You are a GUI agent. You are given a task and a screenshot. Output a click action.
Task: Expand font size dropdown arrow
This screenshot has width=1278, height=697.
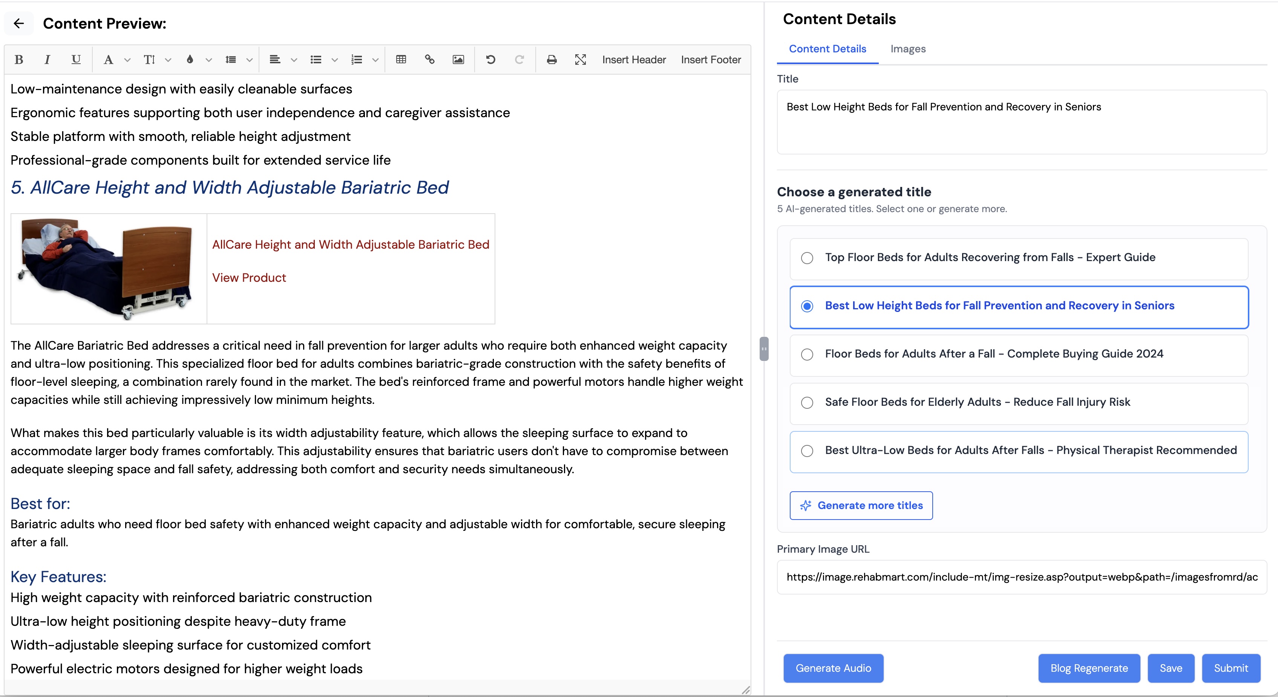pos(168,60)
